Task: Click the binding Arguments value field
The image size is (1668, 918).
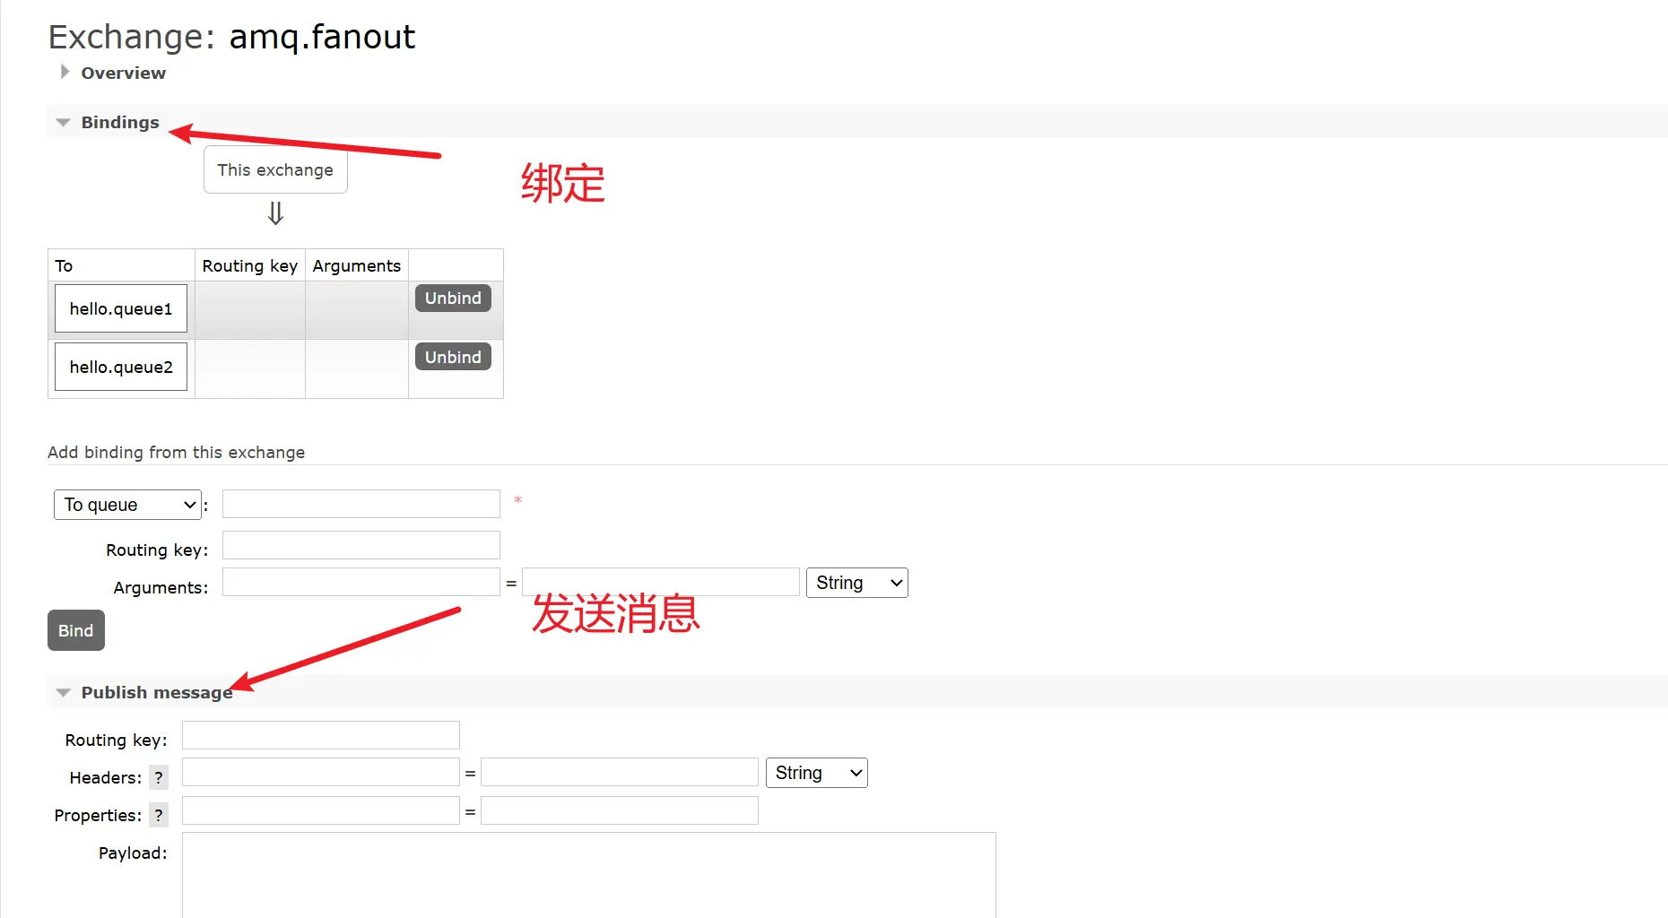Action: [660, 583]
